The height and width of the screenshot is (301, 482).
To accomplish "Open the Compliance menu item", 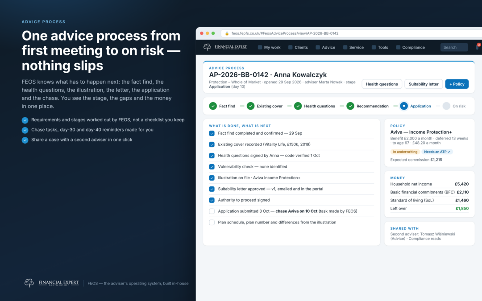I will [411, 47].
